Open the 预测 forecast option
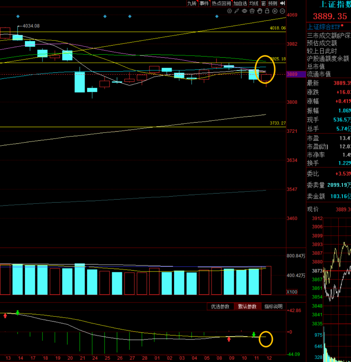This screenshot has height=362, width=351. coord(273,3)
